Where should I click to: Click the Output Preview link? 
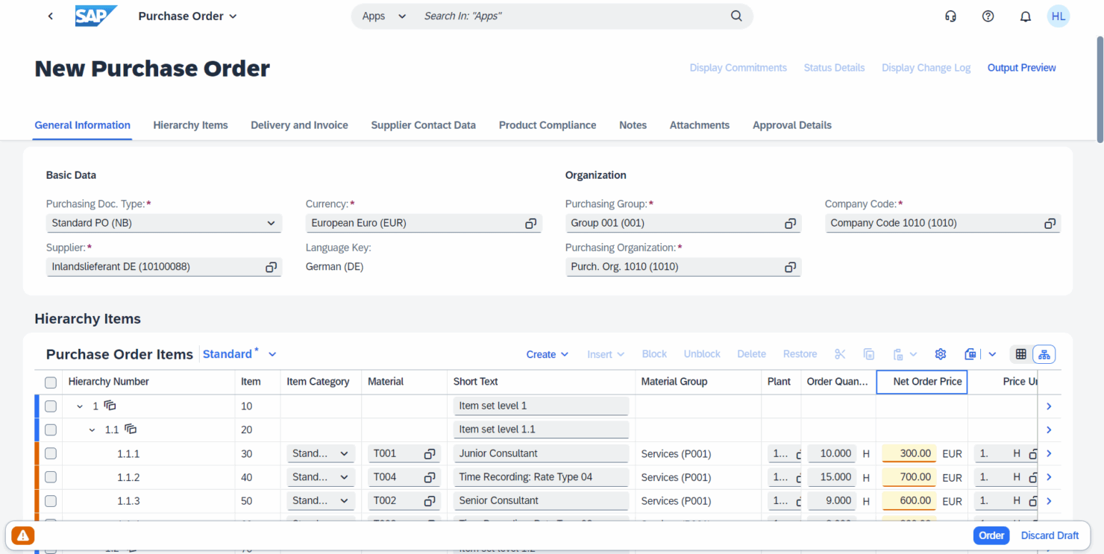1021,67
